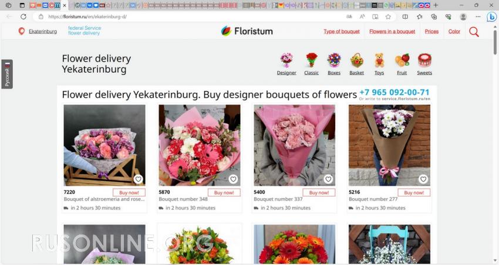This screenshot has width=499, height=265.
Task: Click Bouquet number 337 title
Action: coord(278,199)
